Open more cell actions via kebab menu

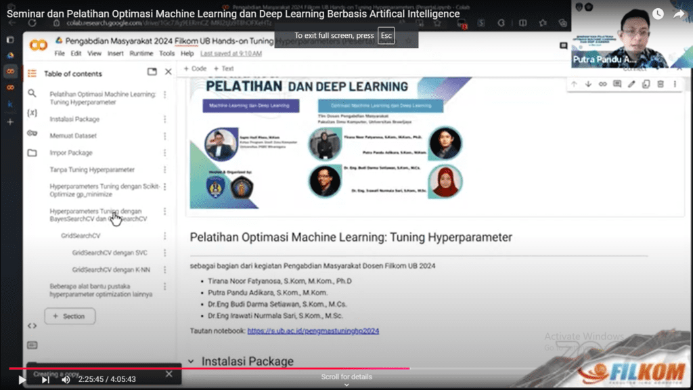pos(675,85)
